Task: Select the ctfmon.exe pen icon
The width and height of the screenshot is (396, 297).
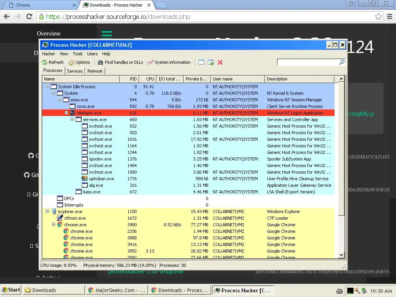Action: pos(60,218)
